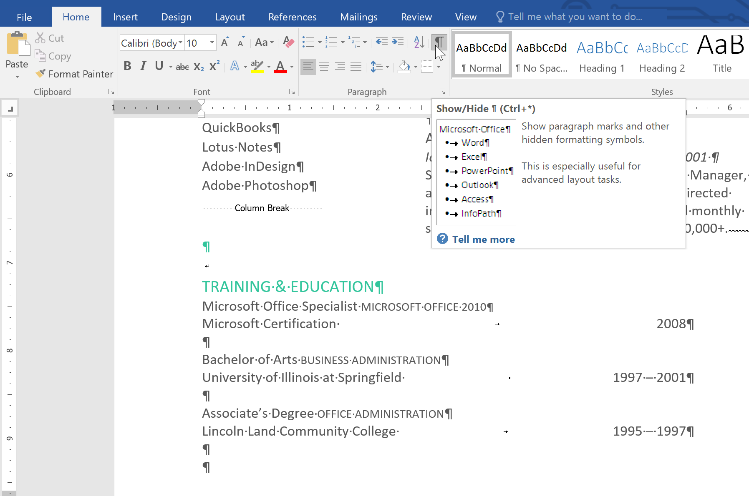Open the font name dropdown

[x=180, y=43]
